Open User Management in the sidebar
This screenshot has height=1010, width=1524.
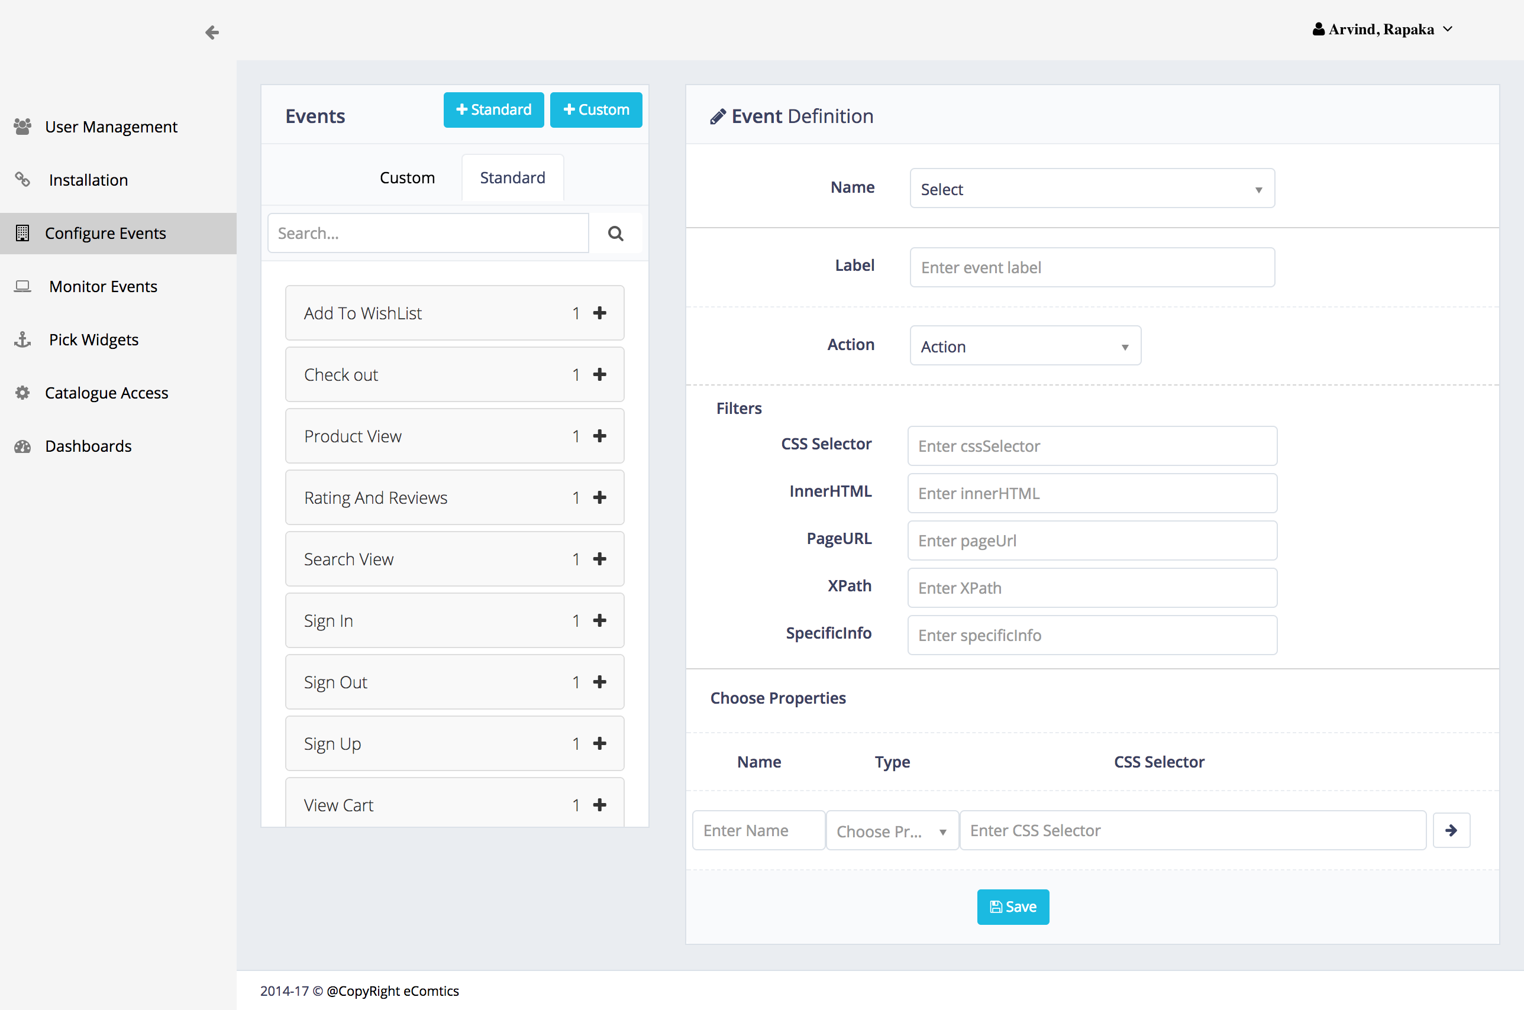[x=118, y=127]
